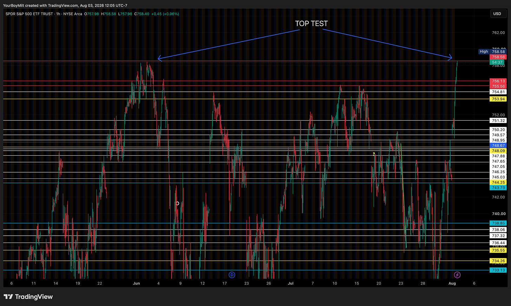Click the SPDR S&P 500 ETF TRUST title
The width and height of the screenshot is (511, 306).
coord(29,14)
